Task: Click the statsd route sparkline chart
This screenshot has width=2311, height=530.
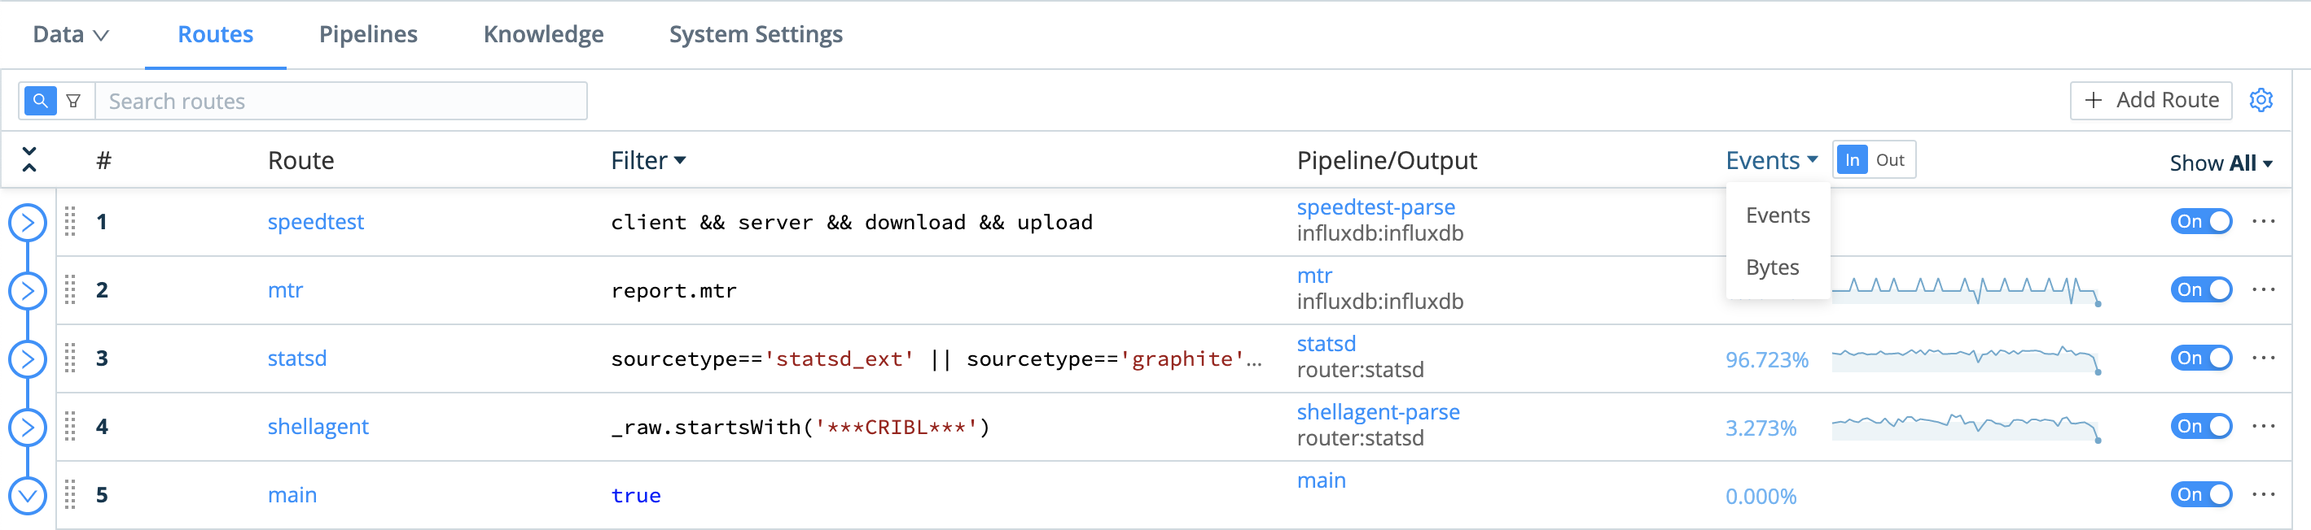Action: click(x=1967, y=359)
